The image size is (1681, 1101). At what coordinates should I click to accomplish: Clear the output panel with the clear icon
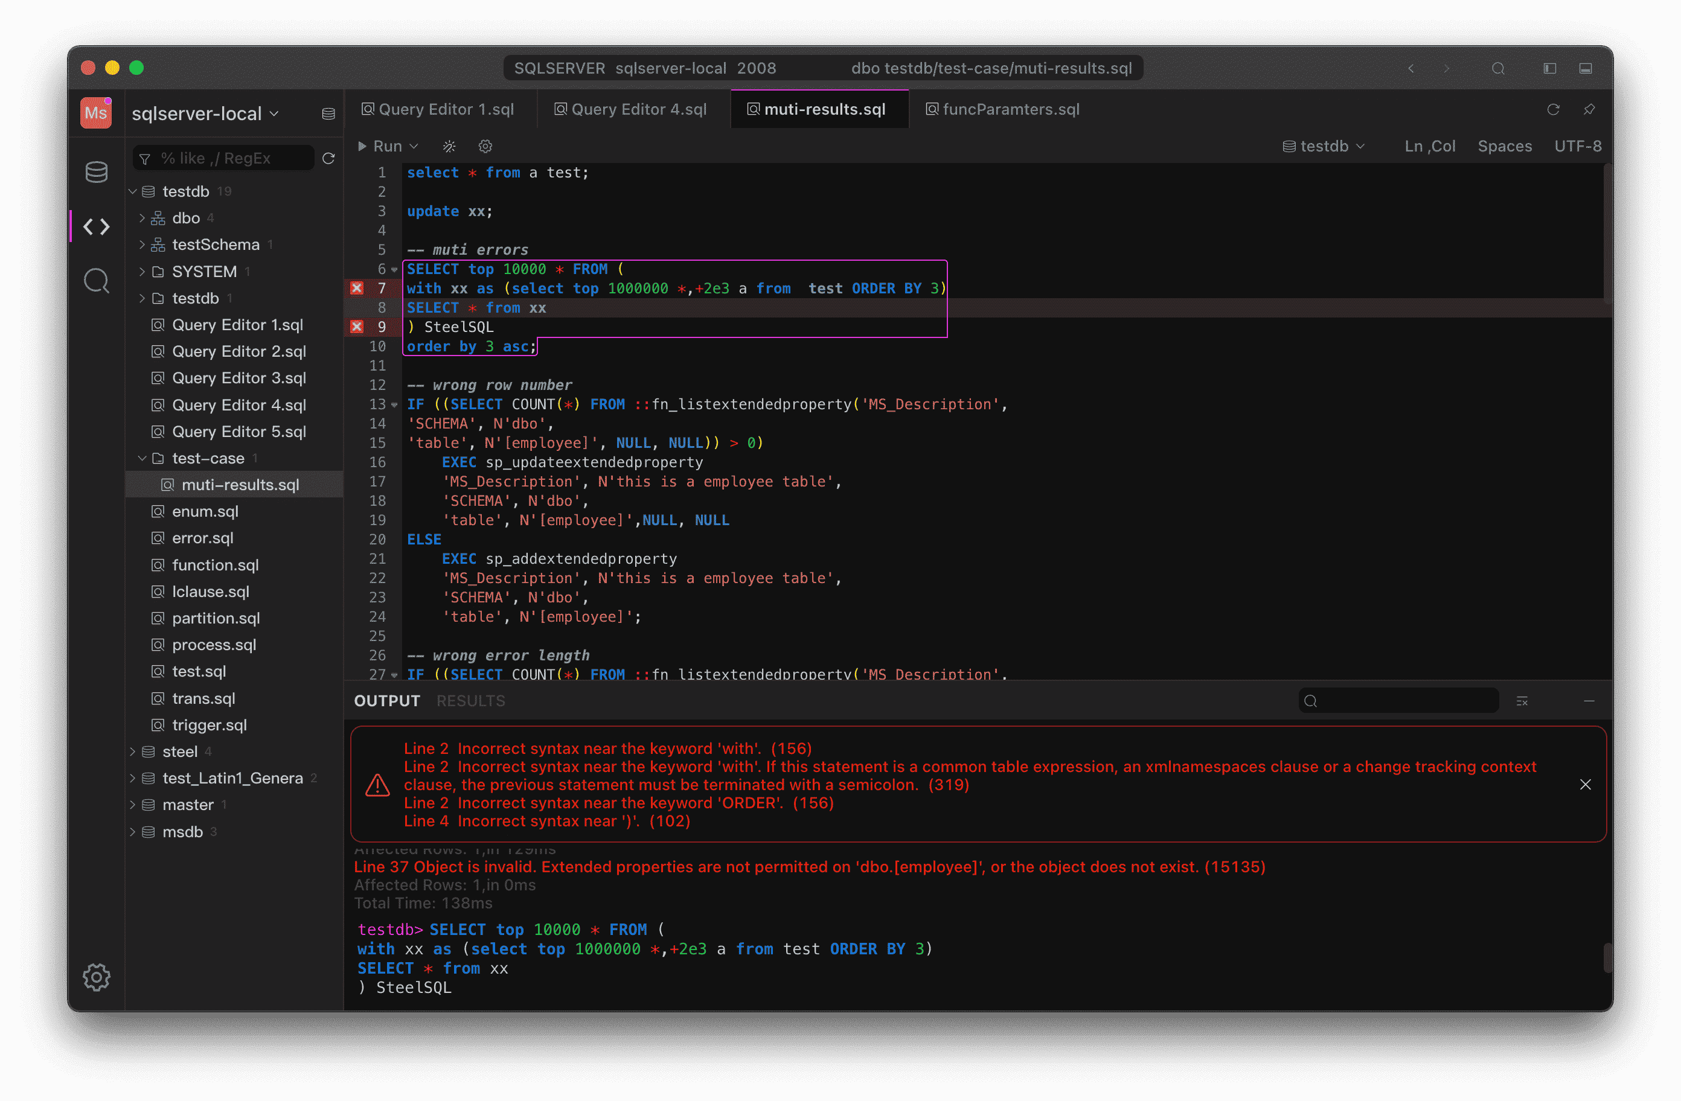[x=1523, y=701]
